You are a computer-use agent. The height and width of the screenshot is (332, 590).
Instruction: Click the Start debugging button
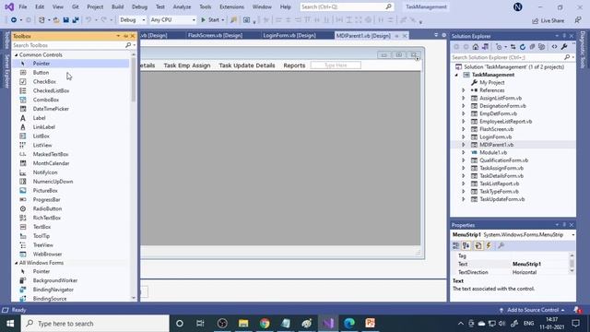point(209,20)
